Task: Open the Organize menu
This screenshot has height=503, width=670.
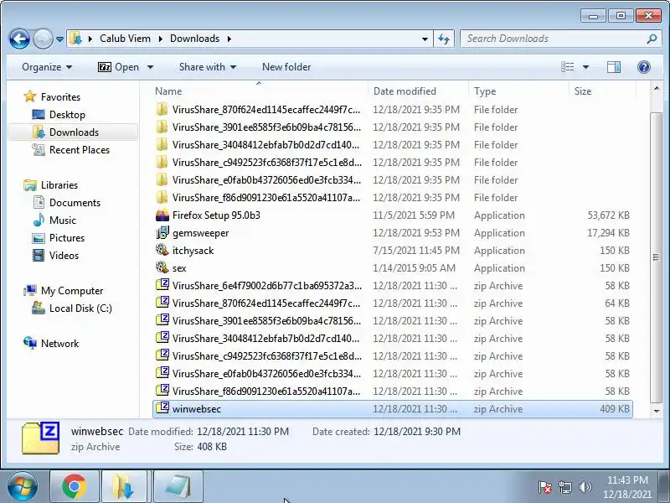Action: [47, 67]
